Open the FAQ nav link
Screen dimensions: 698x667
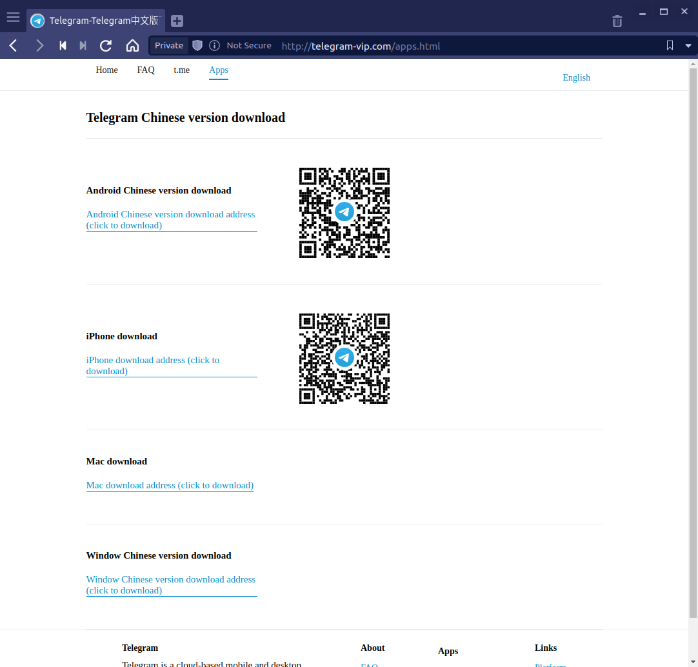[x=146, y=70]
